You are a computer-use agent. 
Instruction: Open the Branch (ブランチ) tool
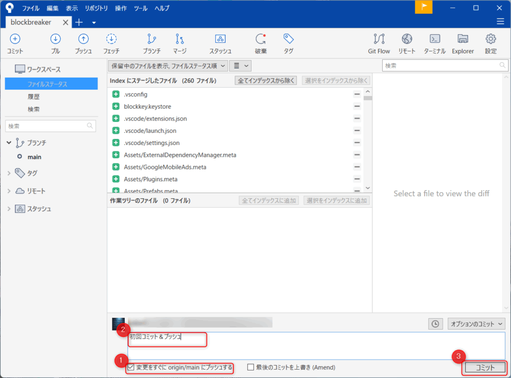coord(152,40)
